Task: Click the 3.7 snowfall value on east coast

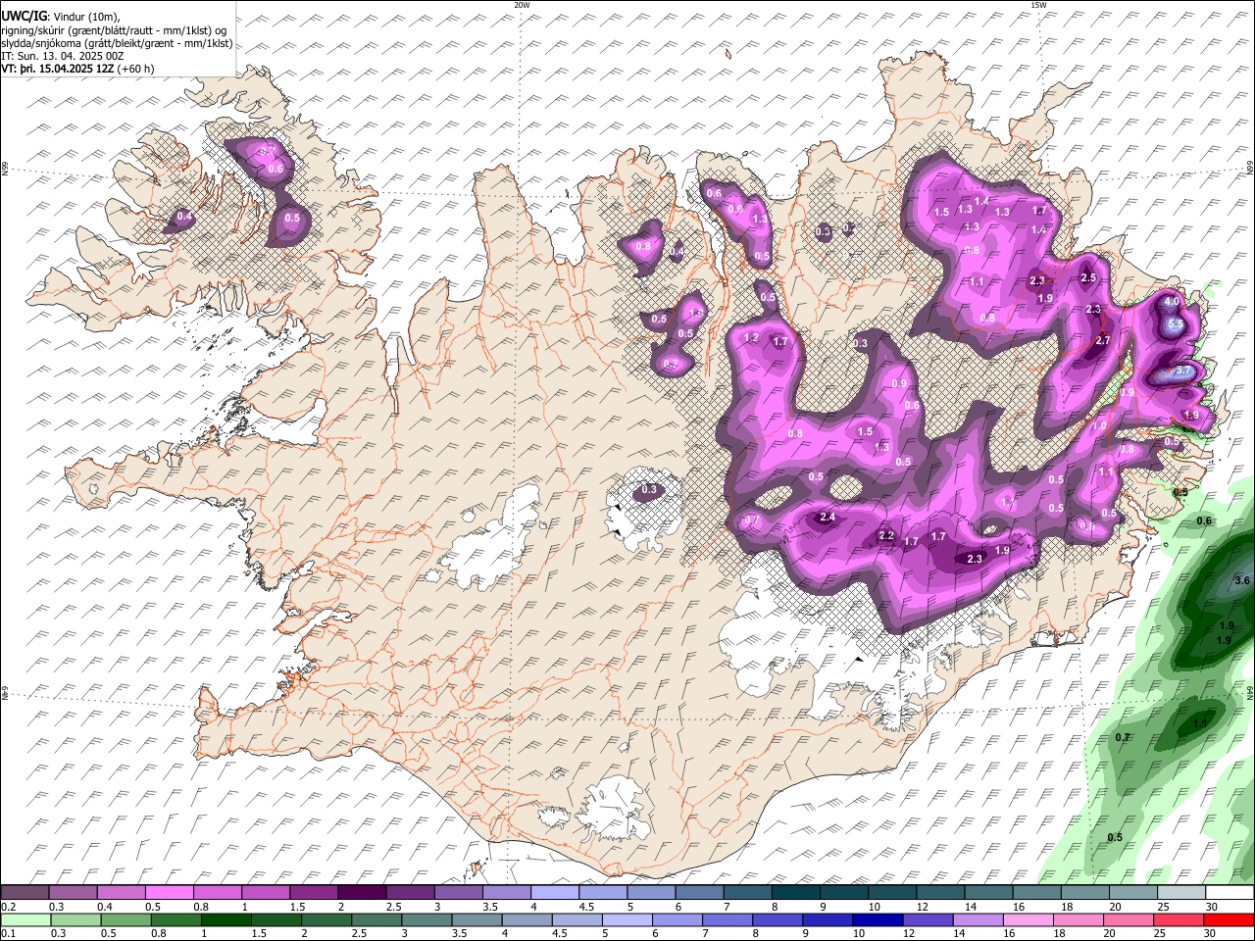Action: click(x=1183, y=371)
